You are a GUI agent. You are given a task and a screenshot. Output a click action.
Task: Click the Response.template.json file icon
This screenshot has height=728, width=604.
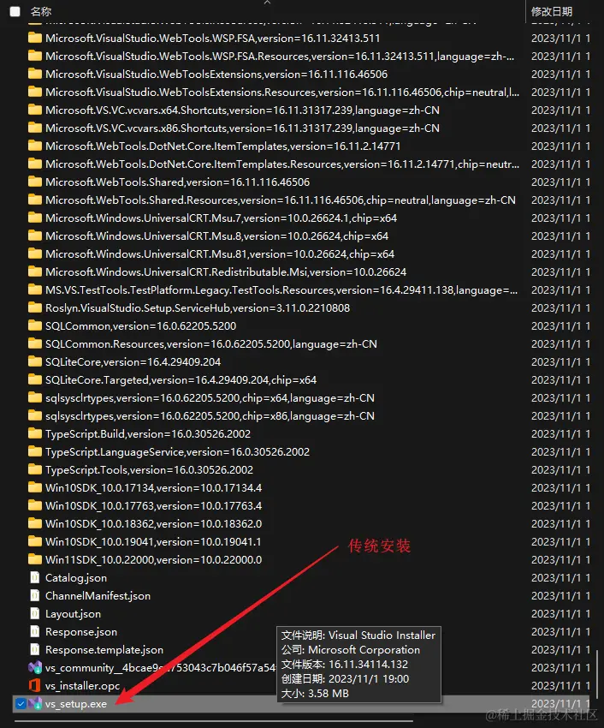click(35, 649)
